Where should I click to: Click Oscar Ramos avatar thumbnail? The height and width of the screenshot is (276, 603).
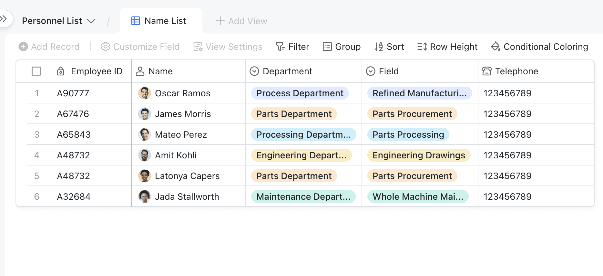(144, 93)
